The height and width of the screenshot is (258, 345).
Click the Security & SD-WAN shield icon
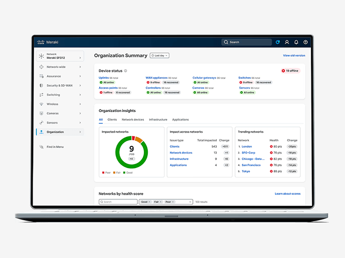point(41,85)
